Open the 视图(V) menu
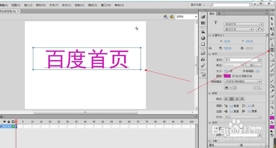Viewport: 276px width, 148px height. click(x=16, y=5)
